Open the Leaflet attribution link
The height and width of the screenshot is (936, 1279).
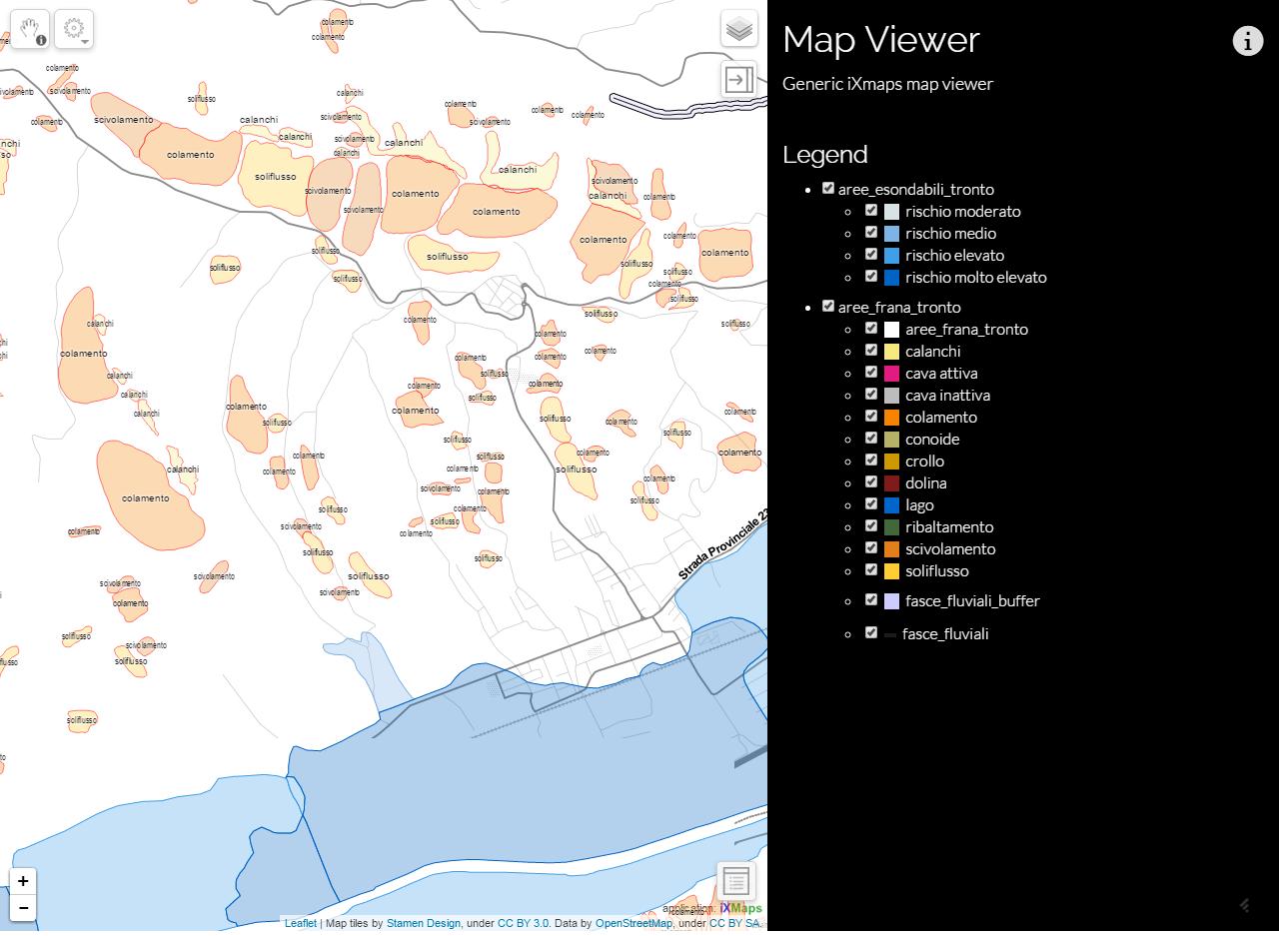pyautogui.click(x=300, y=923)
